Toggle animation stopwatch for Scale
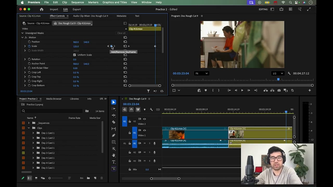Image resolution: width=333 pixels, height=187 pixels. pos(29,46)
